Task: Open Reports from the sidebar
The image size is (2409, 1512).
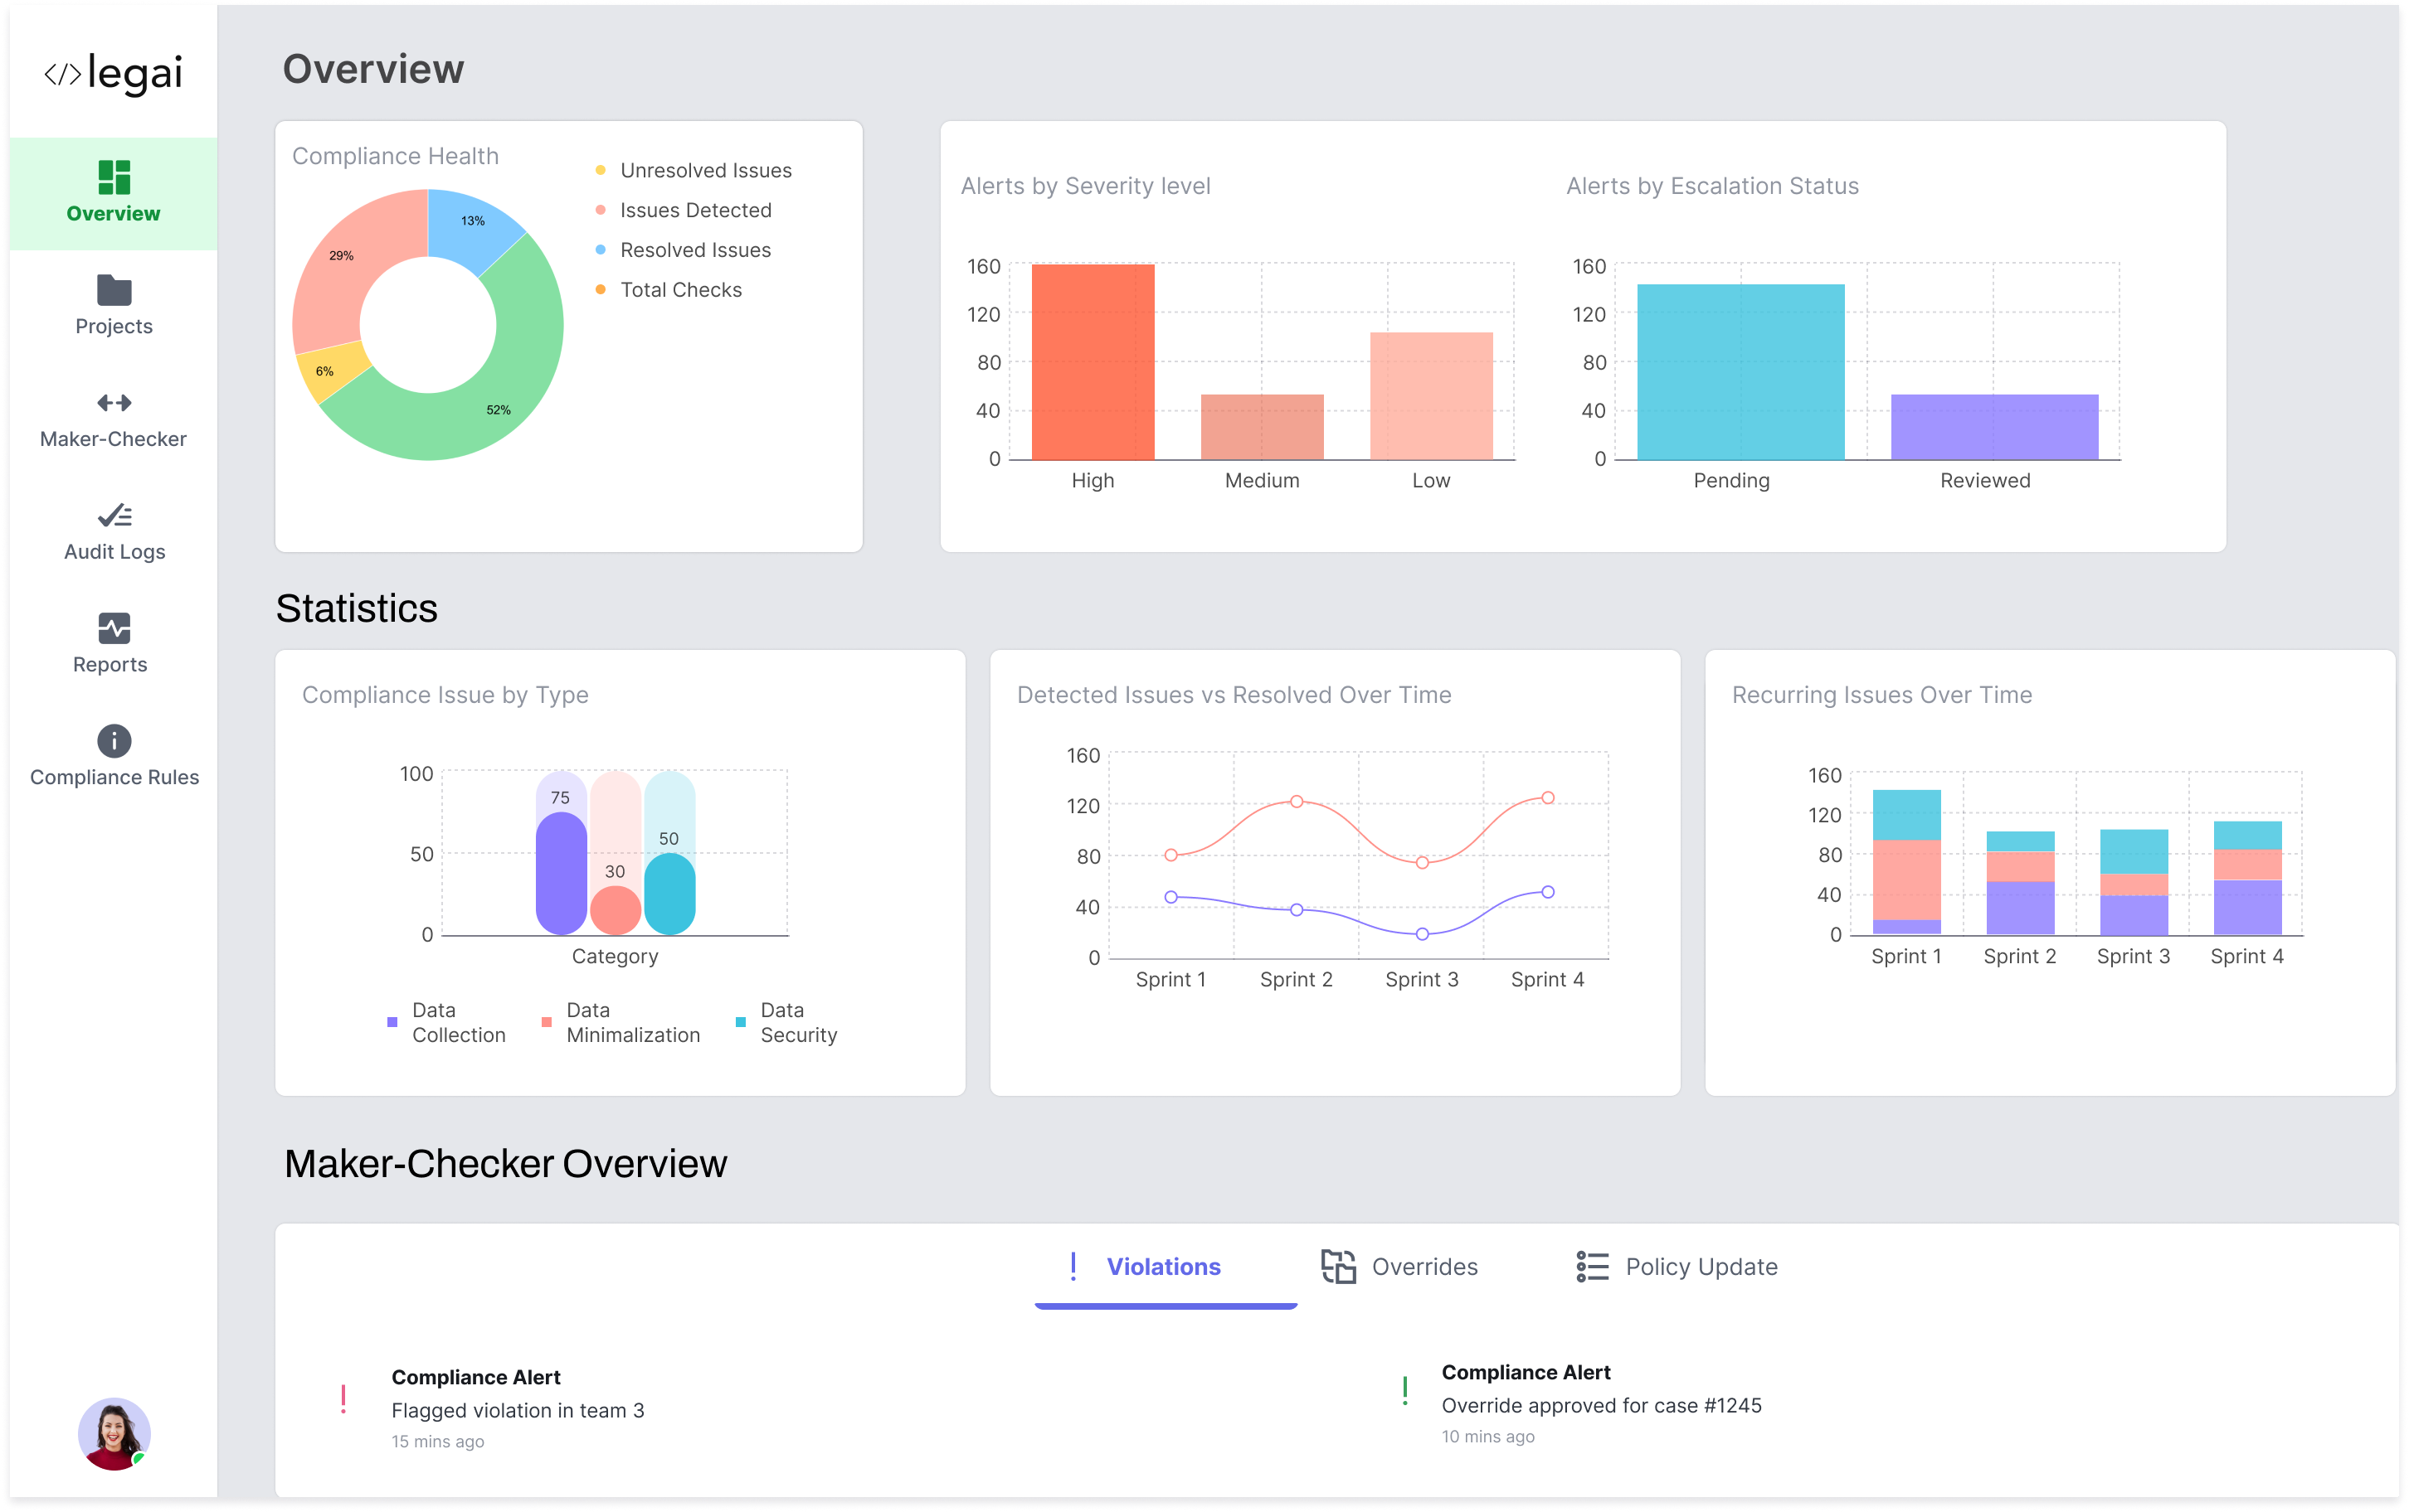Action: (x=113, y=644)
